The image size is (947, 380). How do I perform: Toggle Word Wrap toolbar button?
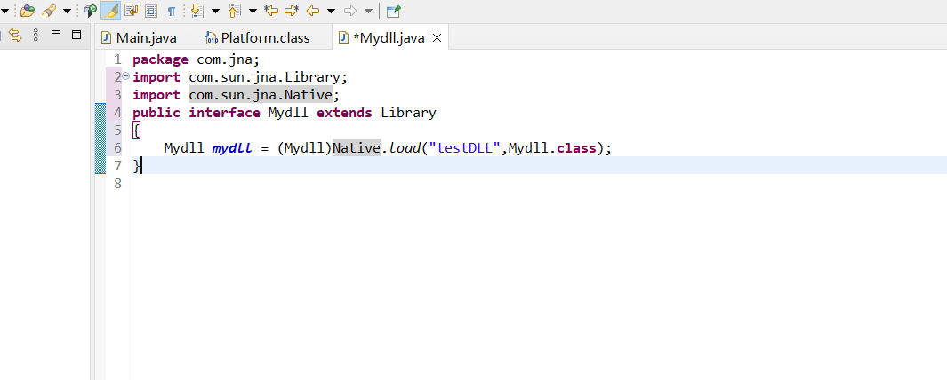(131, 11)
